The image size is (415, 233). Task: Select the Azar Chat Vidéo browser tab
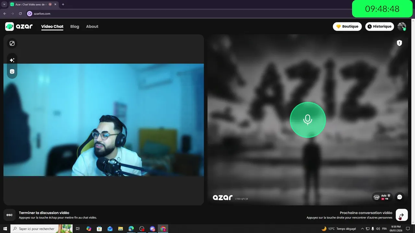pyautogui.click(x=33, y=5)
